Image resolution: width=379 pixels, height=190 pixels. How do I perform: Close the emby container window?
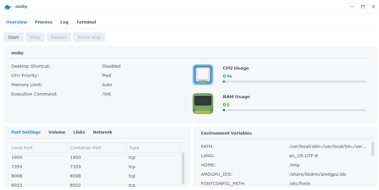tap(373, 7)
